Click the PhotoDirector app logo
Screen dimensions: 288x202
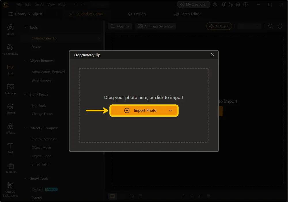(x=5, y=5)
